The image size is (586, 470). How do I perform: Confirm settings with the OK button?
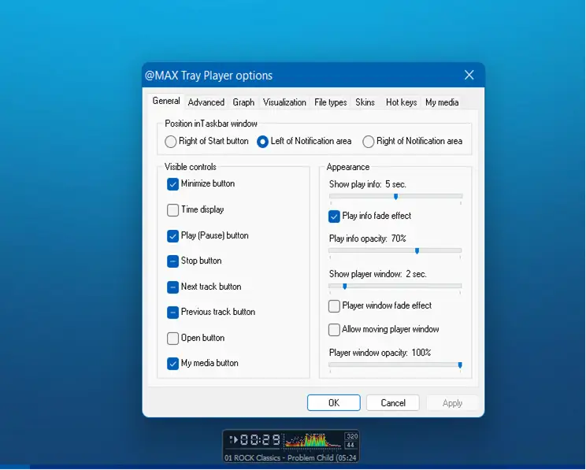334,403
